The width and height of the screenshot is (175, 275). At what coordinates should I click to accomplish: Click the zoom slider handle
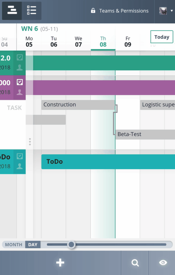[x=71, y=244]
